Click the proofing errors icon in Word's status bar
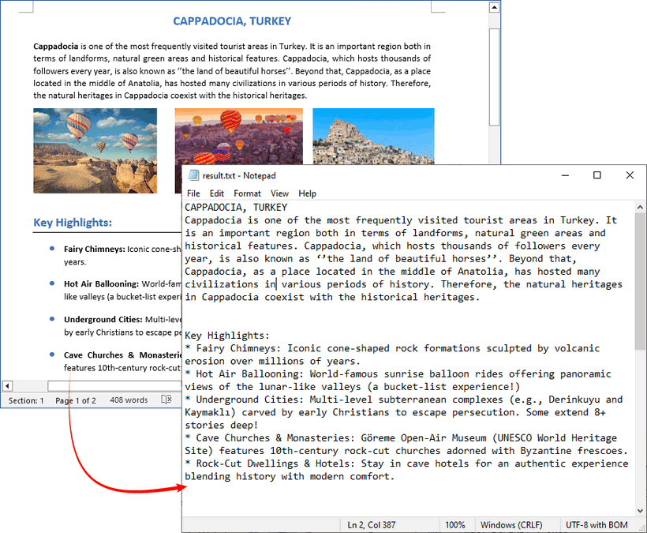The image size is (647, 533). (x=166, y=400)
